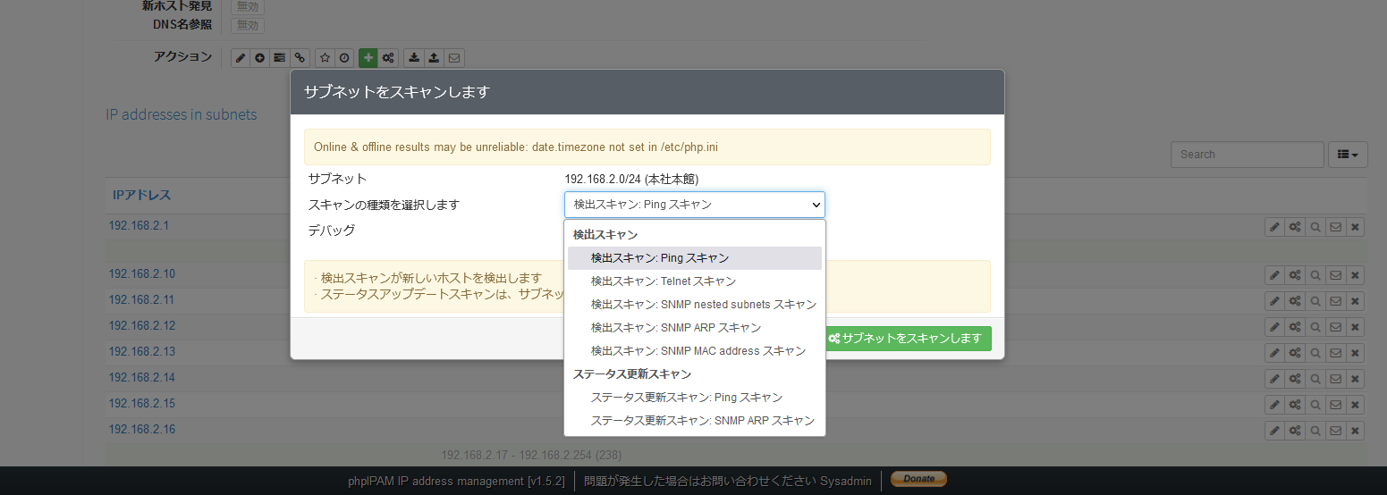Click the gears scan subnet icon in actions
This screenshot has width=1387, height=495.
coord(388,58)
